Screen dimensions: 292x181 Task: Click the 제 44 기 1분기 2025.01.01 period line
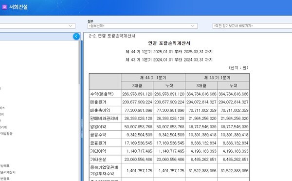tap(169, 52)
